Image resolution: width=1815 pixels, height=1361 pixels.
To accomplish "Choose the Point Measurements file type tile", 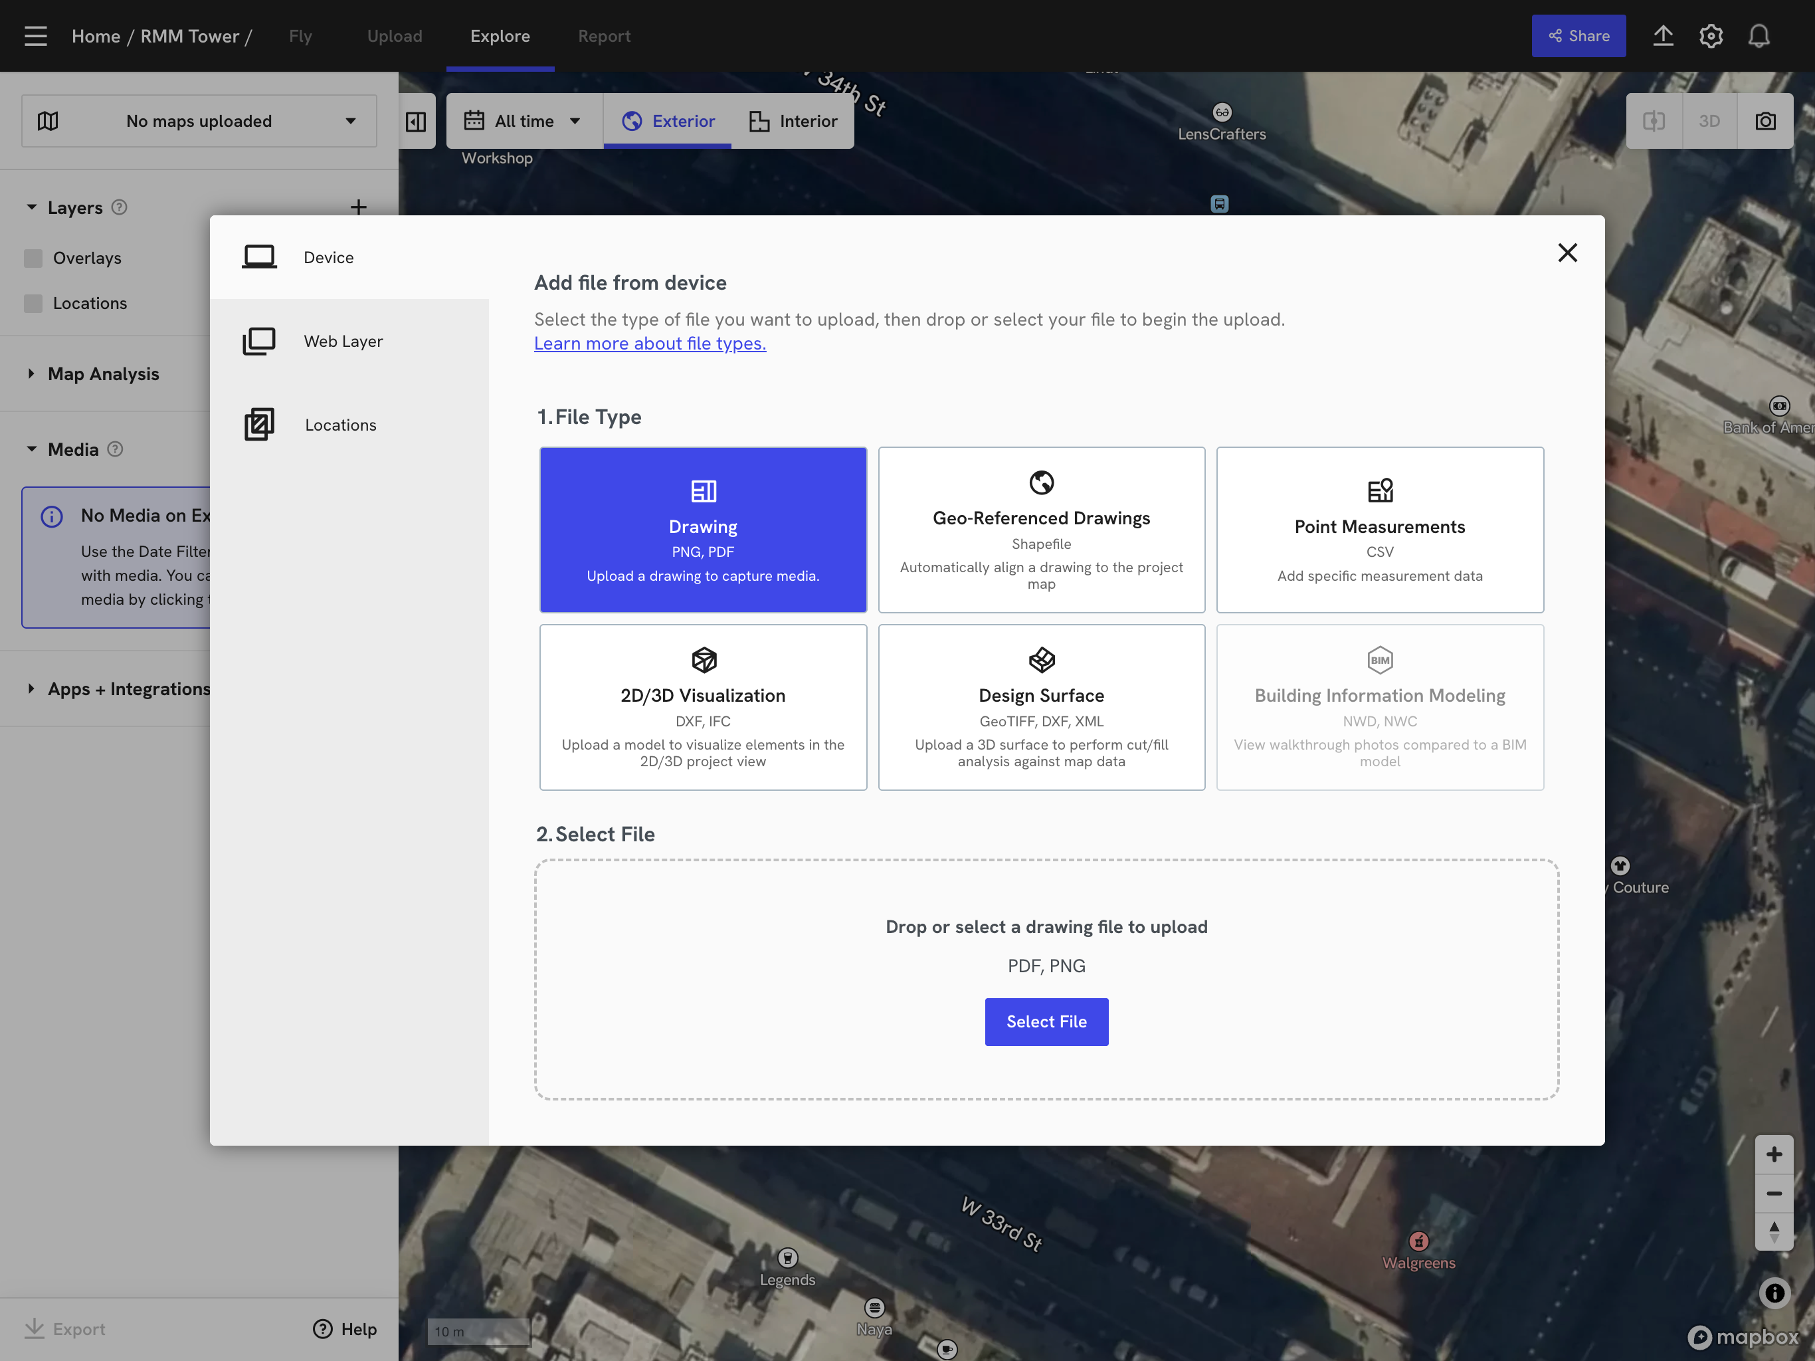I will click(1379, 530).
